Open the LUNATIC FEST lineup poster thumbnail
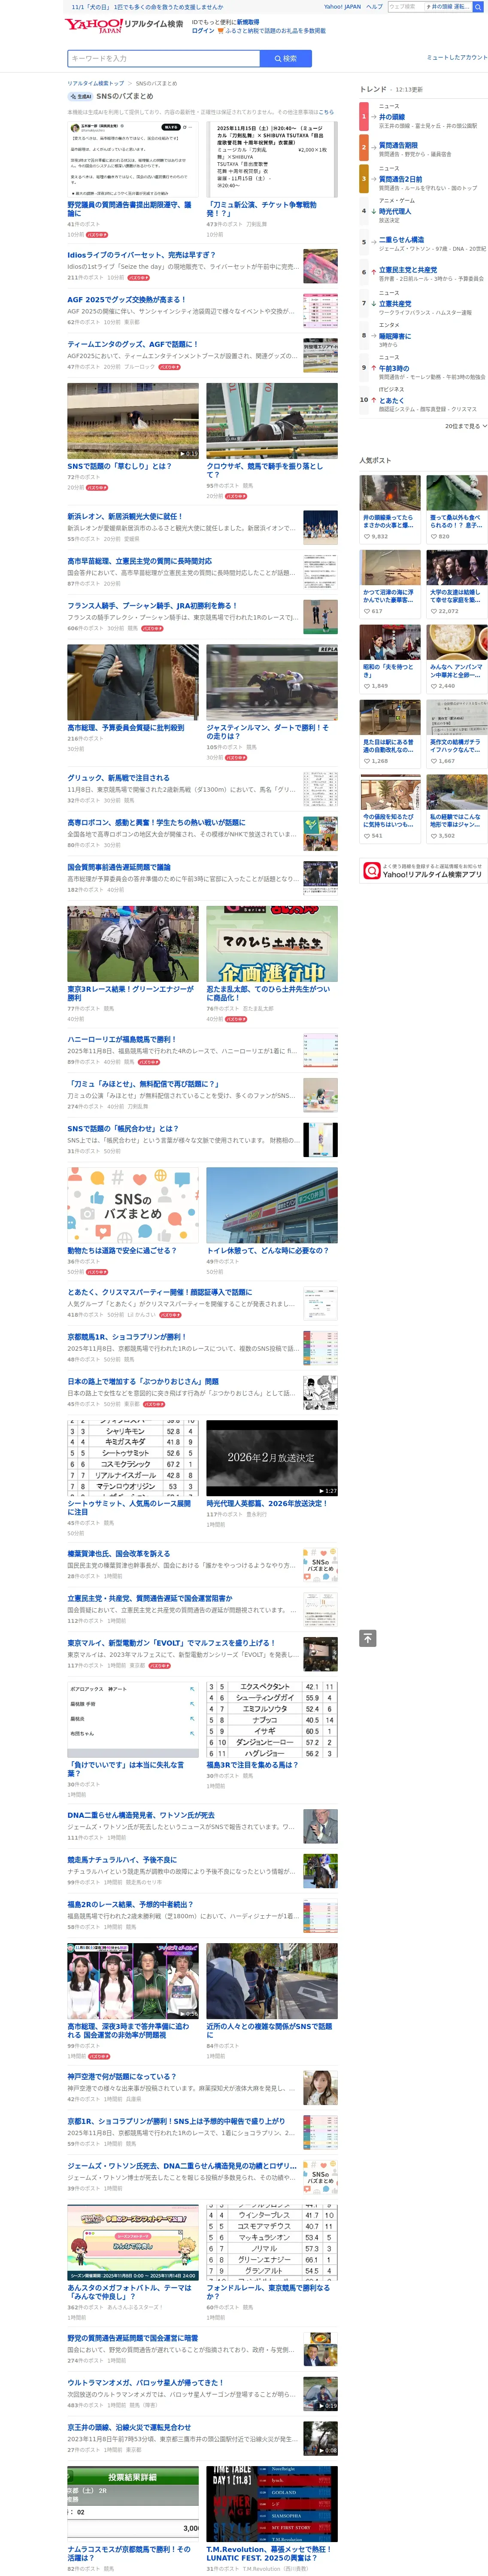The image size is (488, 2576). [272, 2504]
